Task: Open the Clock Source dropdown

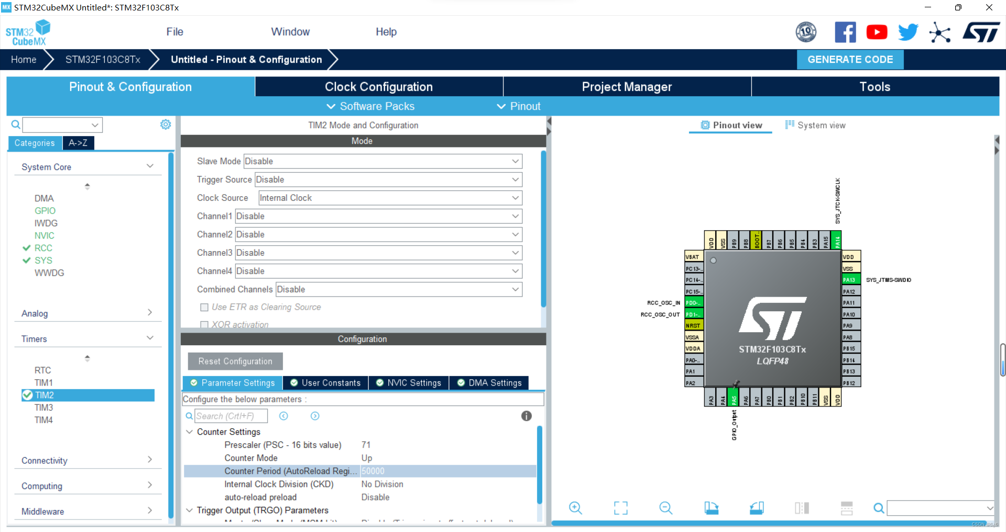Action: pyautogui.click(x=390, y=198)
